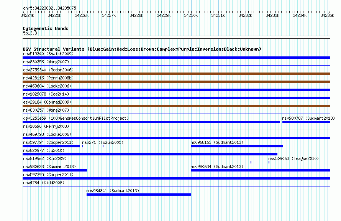Select the thin nsv819962 line bar
The width and height of the screenshot is (341, 221).
coord(137,162)
